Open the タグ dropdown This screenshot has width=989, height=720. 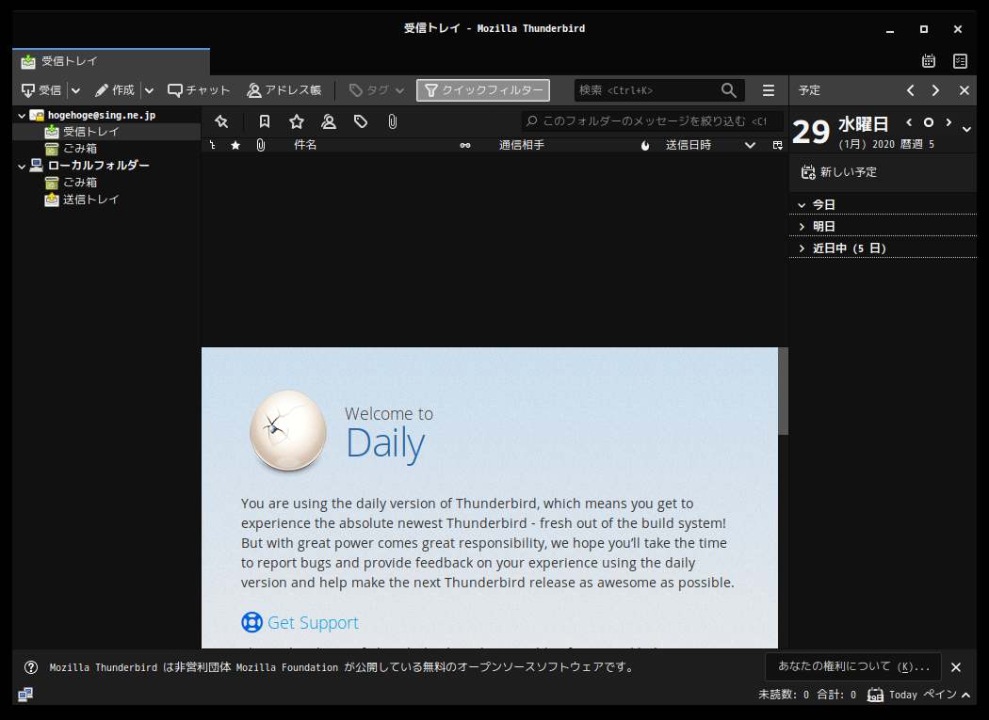tap(377, 90)
